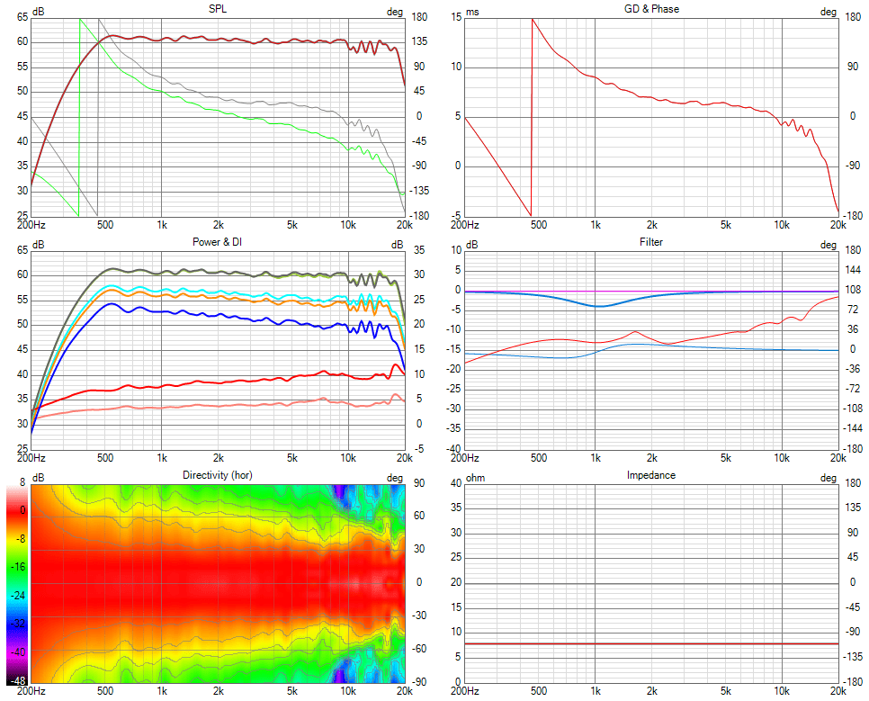Select the flat red line in Impedance chart
This screenshot has width=869, height=701.
click(651, 643)
